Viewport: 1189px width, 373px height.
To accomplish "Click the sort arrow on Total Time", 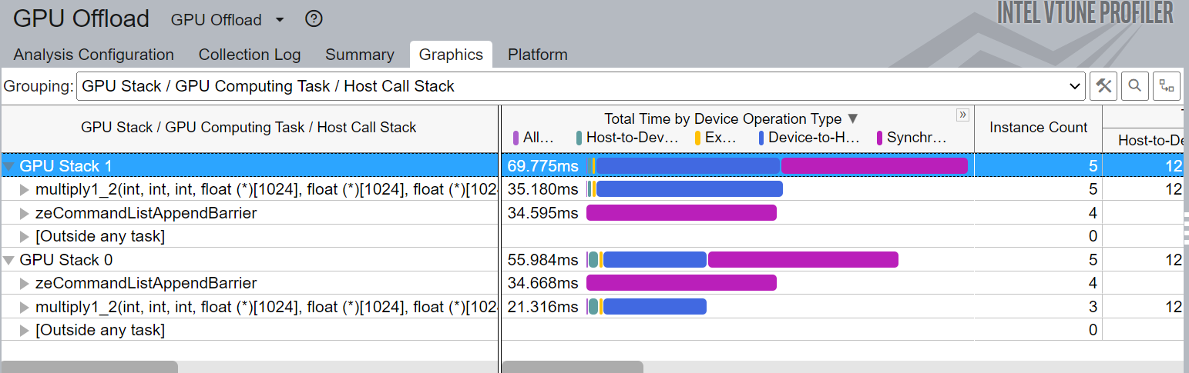I will click(852, 118).
